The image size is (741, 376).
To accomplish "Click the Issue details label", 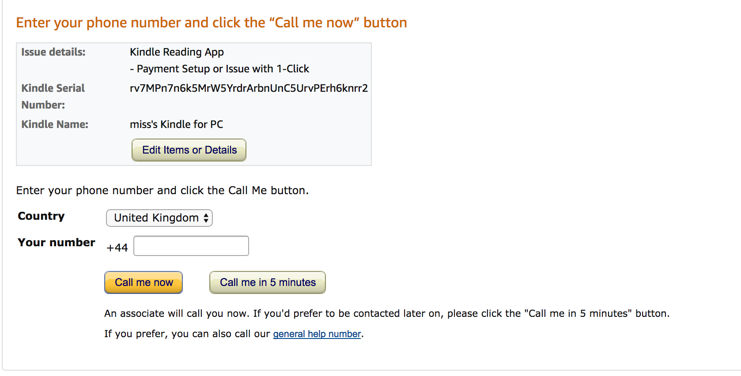I will click(x=53, y=52).
